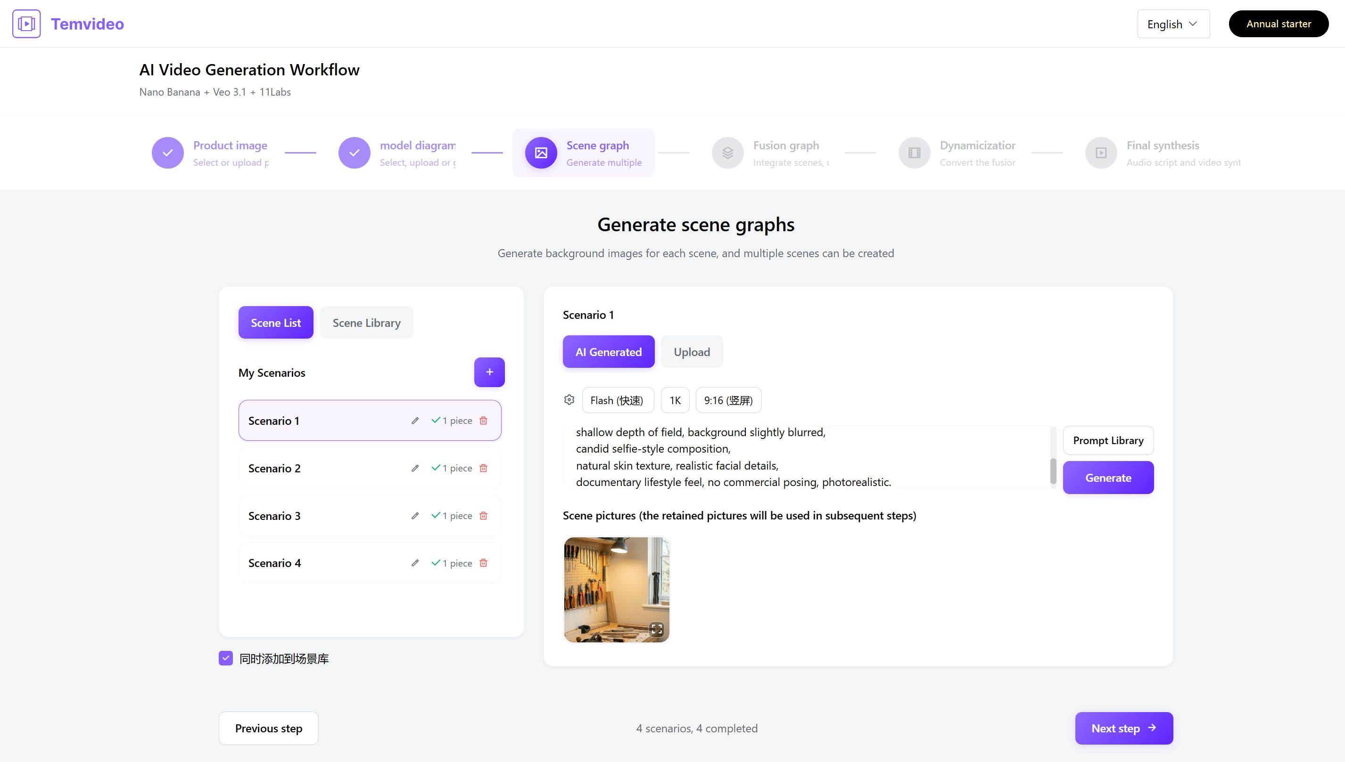Viewport: 1345px width, 762px height.
Task: Click the Fusion graph step icon
Action: click(727, 153)
